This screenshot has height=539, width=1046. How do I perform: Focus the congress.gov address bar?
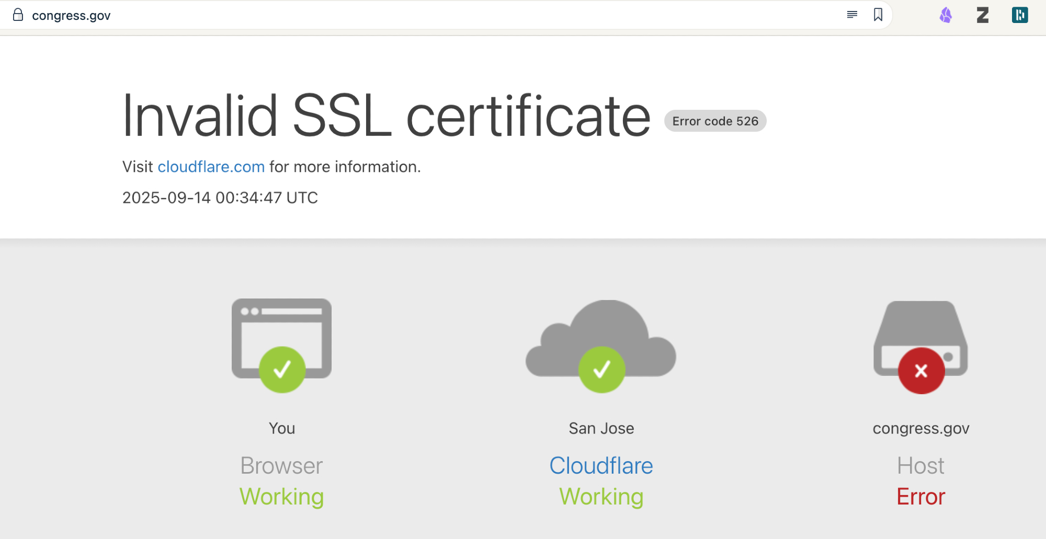(418, 15)
